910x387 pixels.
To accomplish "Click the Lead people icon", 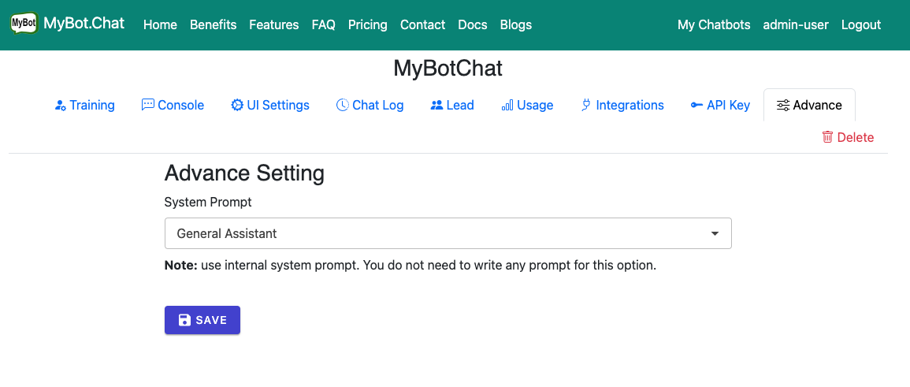I will [436, 105].
